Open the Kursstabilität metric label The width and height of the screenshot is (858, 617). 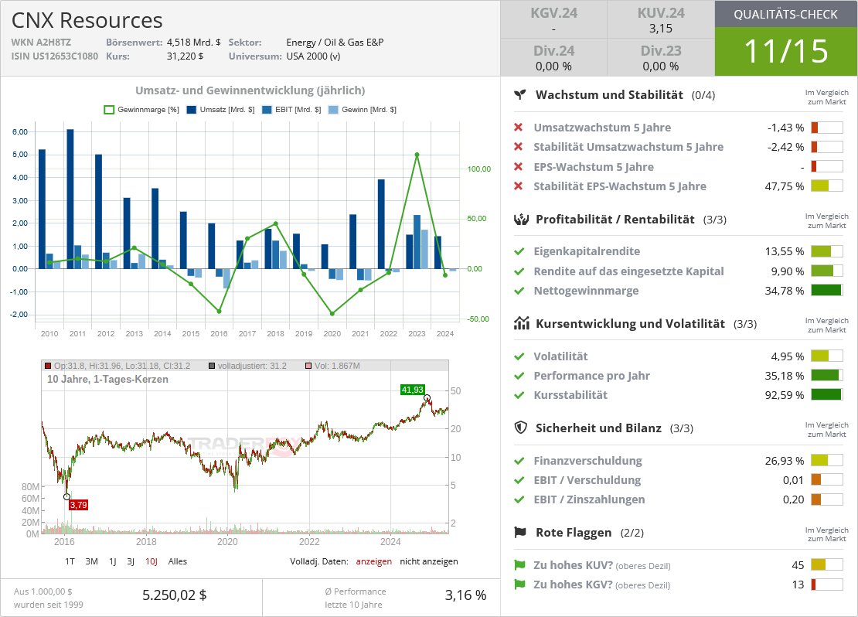point(570,395)
